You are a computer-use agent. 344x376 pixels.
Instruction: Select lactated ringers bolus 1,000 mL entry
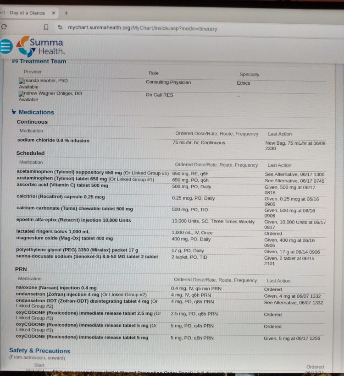tap(53, 232)
